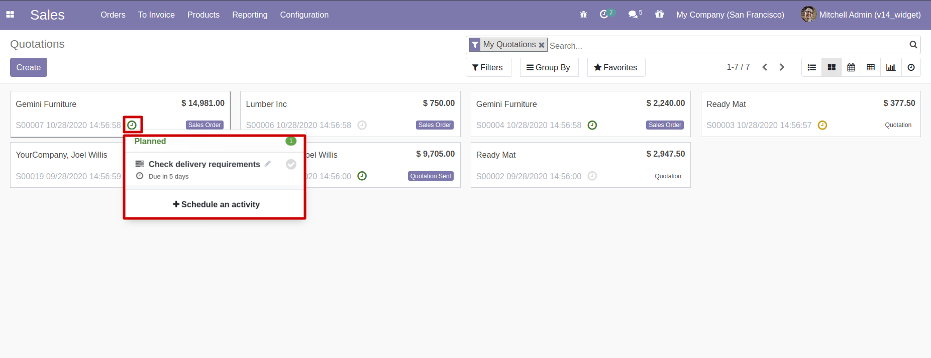Click Schedule an activity
The height and width of the screenshot is (358, 931).
(x=216, y=204)
